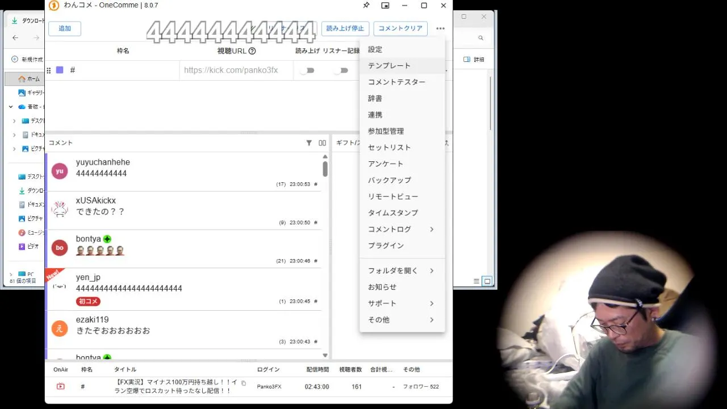Grab the drag handle of the # row
The image size is (727, 409).
tap(48, 70)
